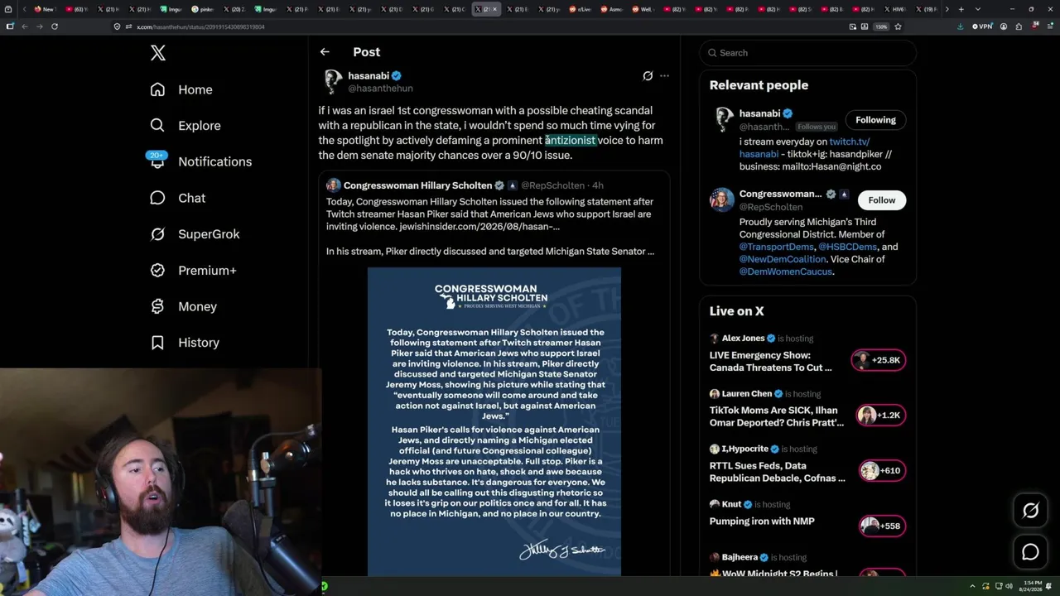Click Congresswoman's avatar in Relevant people
The height and width of the screenshot is (596, 1060).
tap(721, 200)
